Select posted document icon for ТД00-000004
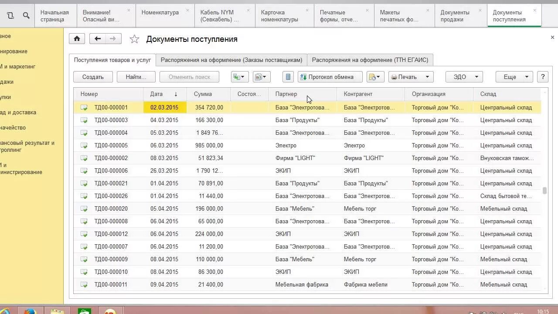Viewport: 558px width, 314px height. click(x=84, y=133)
